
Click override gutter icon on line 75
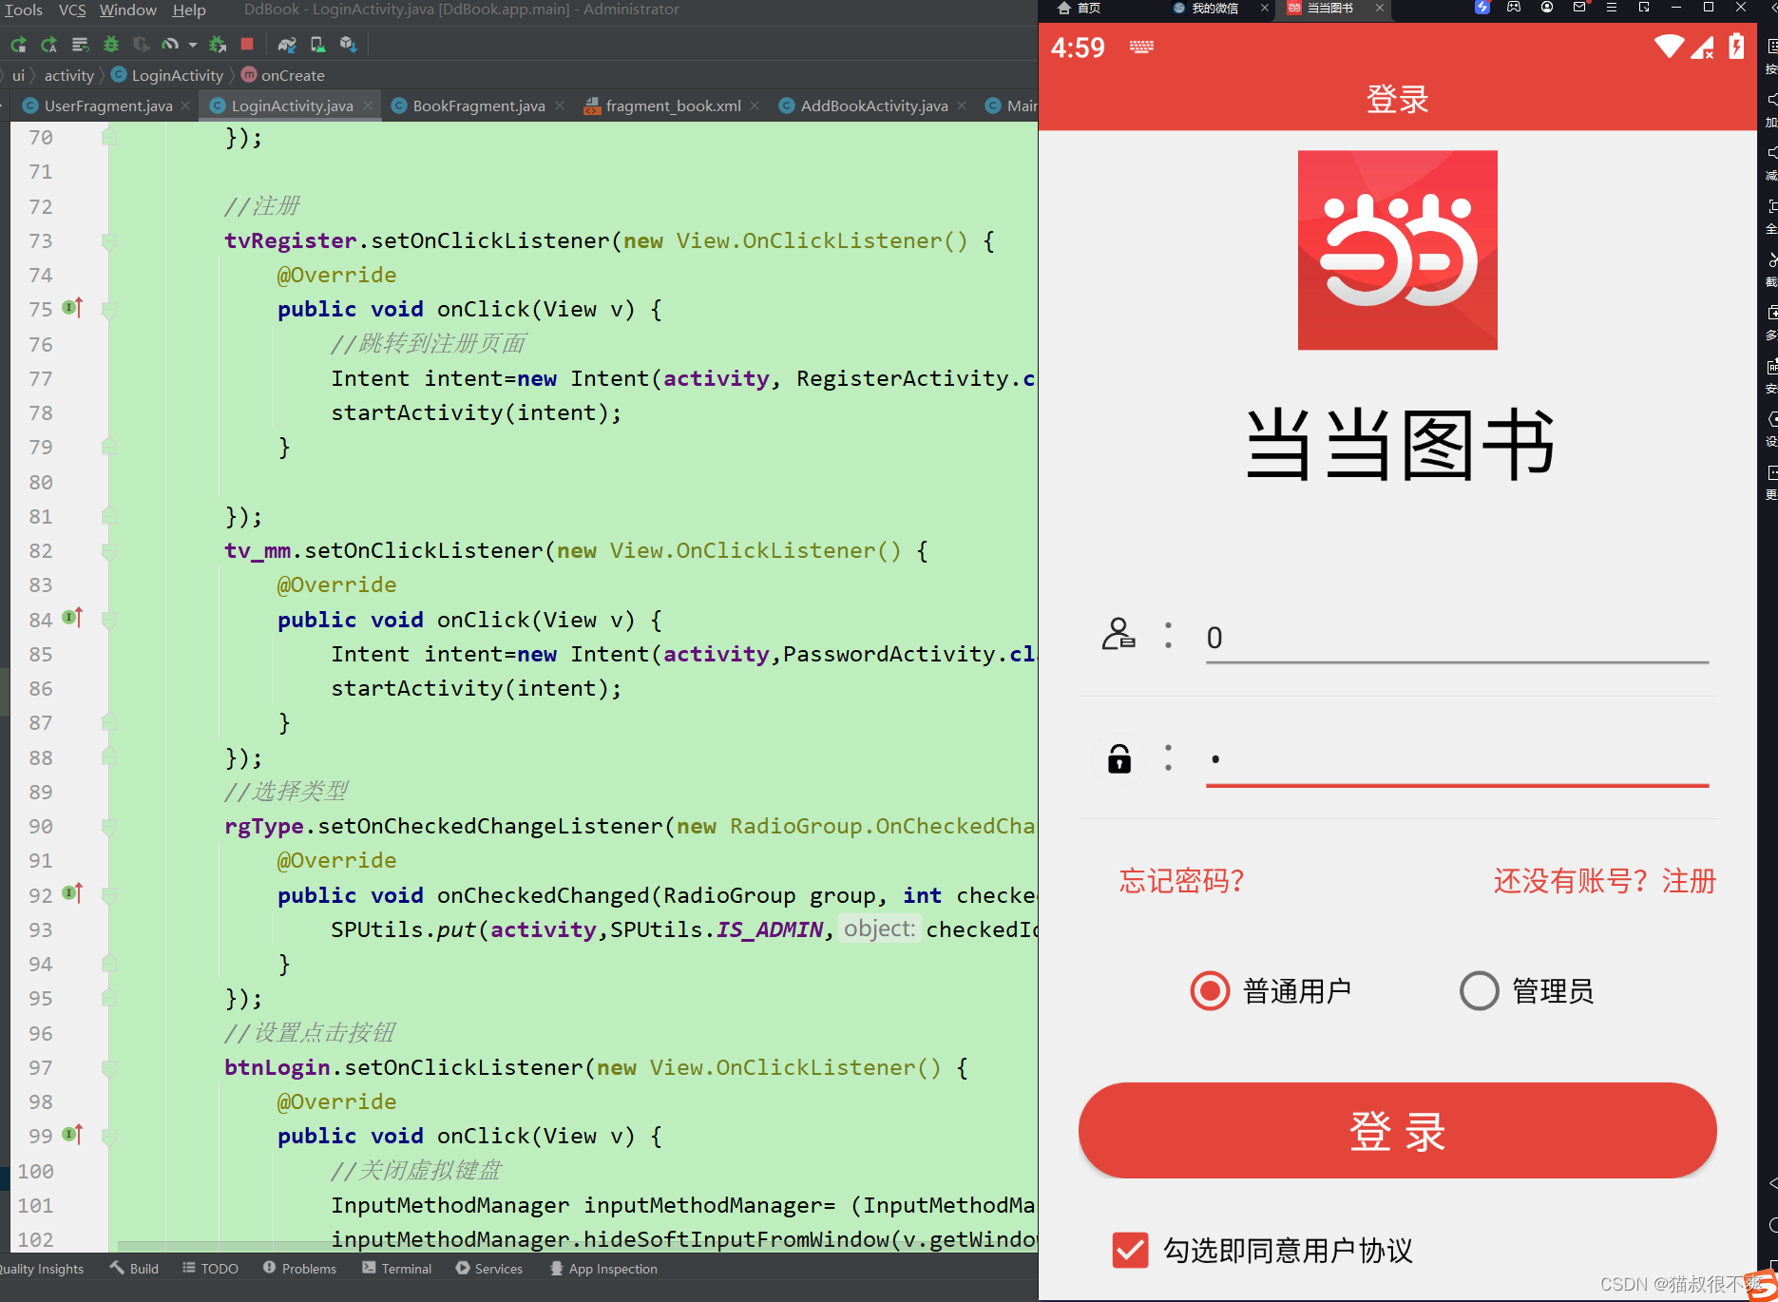(72, 307)
